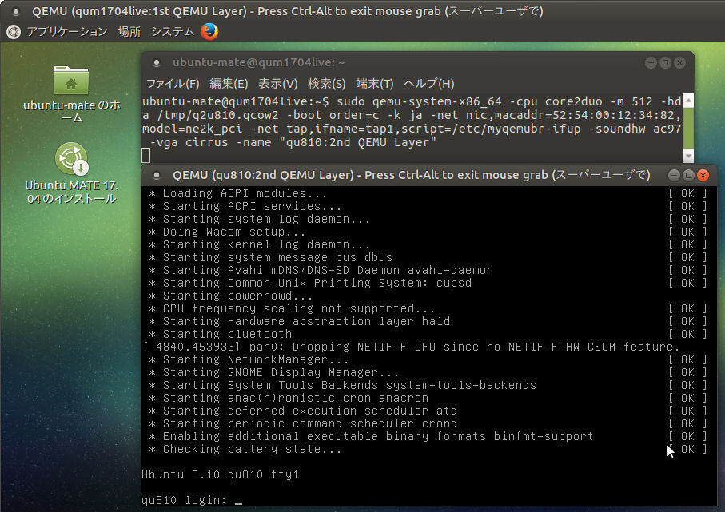Click terminal scrollbar down arrow
Viewport: 725px width, 512px height.
[x=688, y=156]
